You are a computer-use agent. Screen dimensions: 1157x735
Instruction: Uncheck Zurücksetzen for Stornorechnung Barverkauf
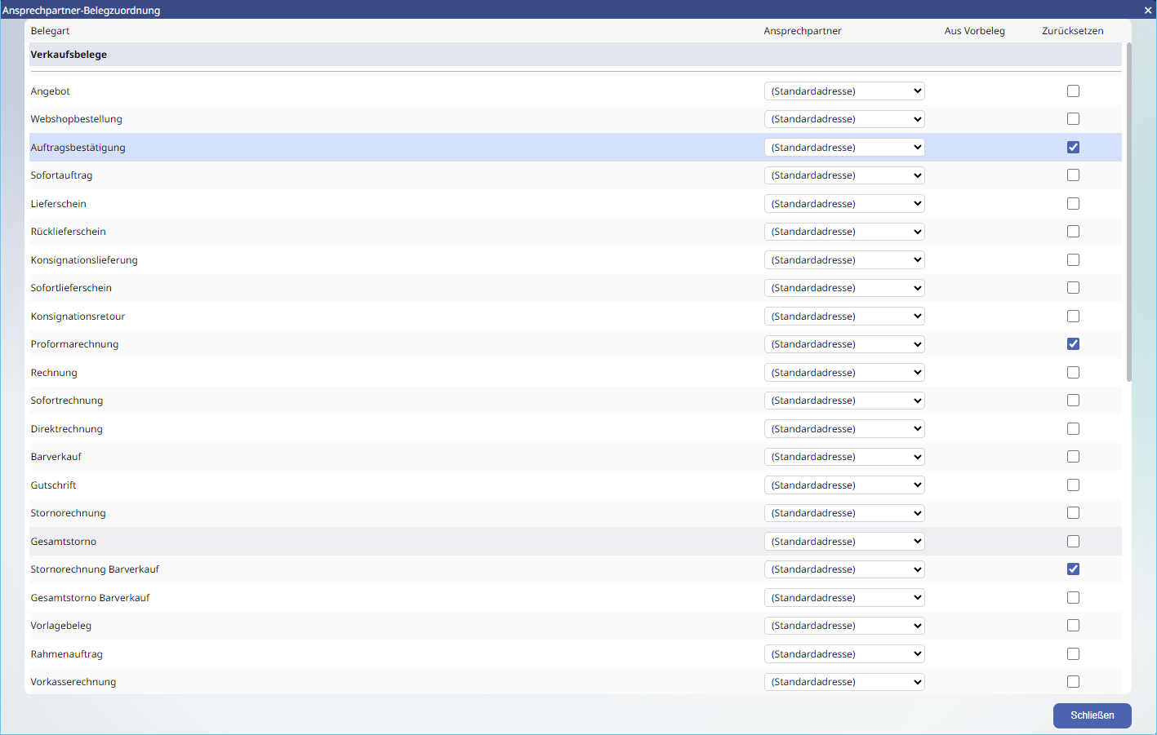click(1073, 569)
